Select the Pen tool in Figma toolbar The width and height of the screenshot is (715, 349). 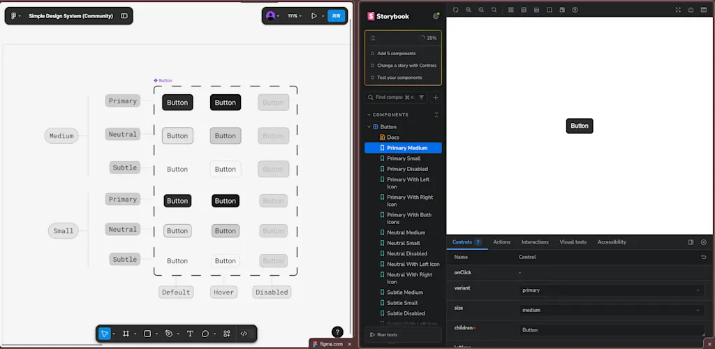[x=169, y=334]
